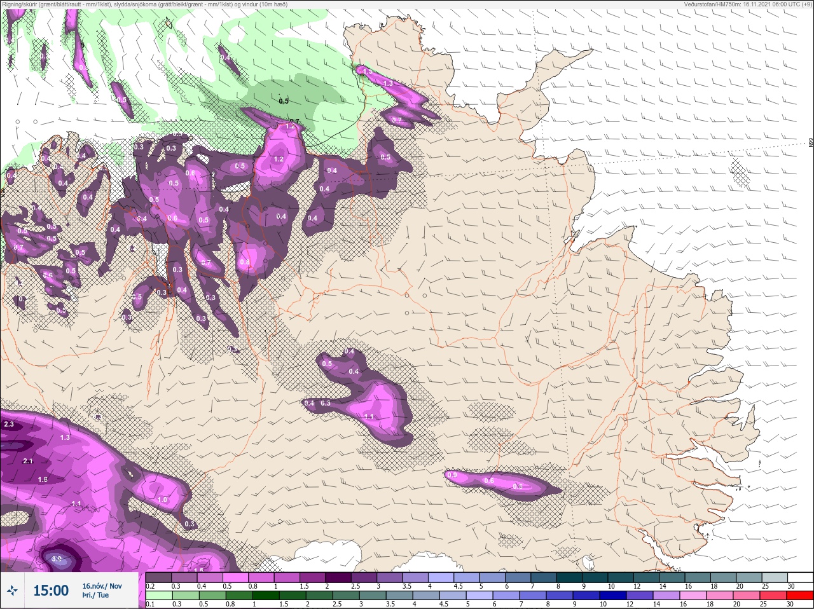Click the 0.9 value on the southeastern snow band

point(452,475)
